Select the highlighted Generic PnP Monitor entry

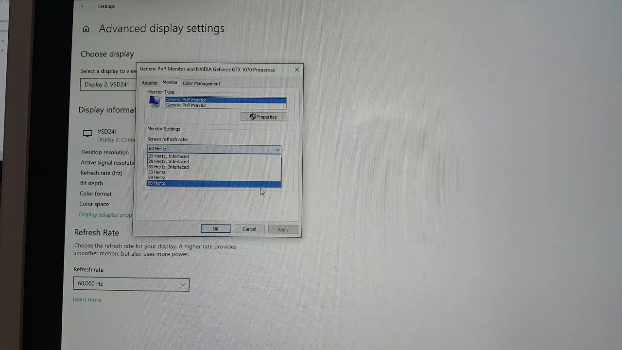[x=225, y=100]
